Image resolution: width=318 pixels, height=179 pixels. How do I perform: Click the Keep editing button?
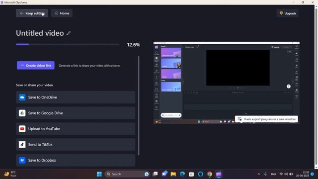click(x=32, y=13)
